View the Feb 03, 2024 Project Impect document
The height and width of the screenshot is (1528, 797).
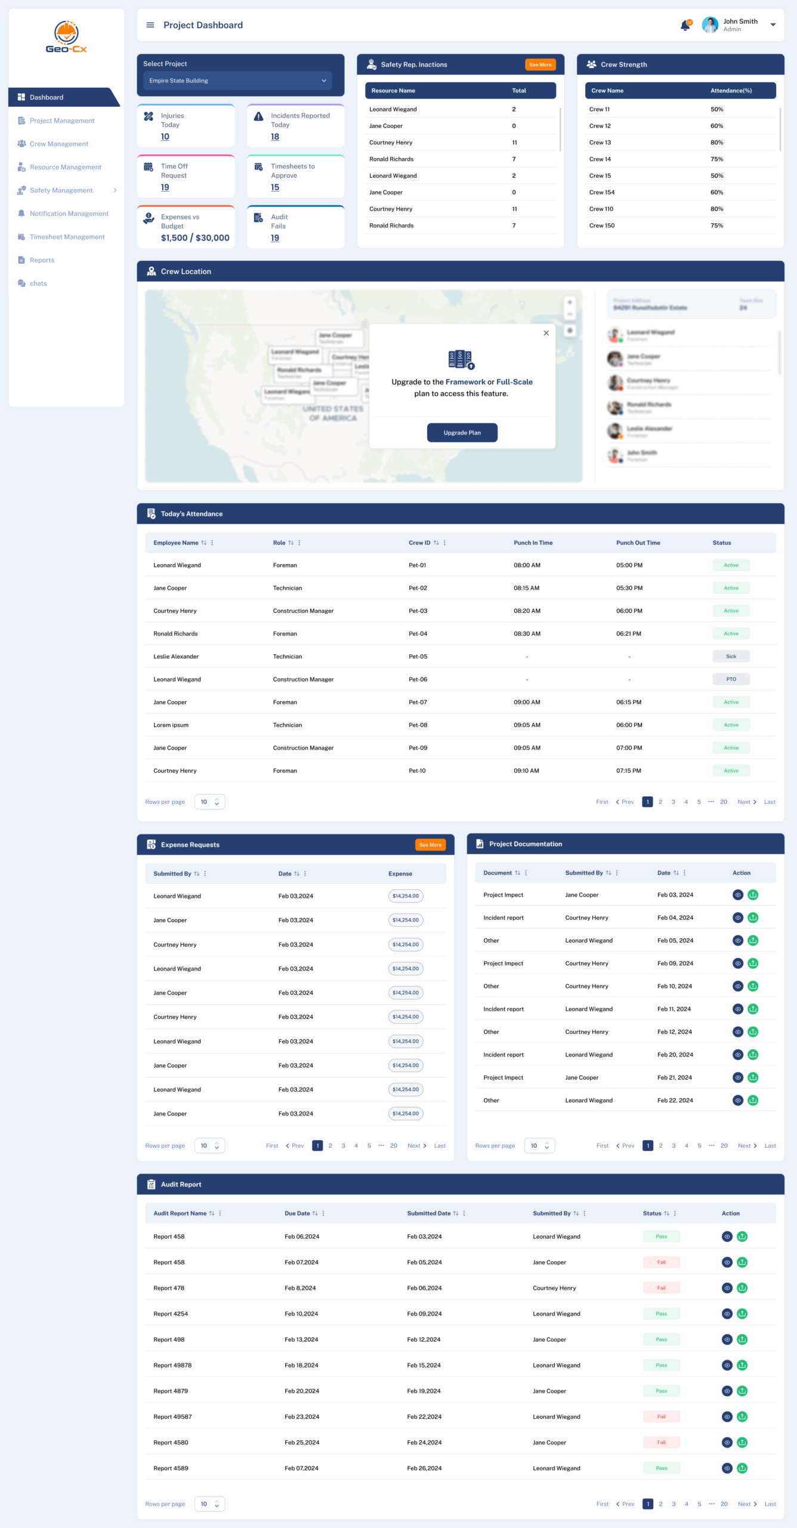coord(738,895)
